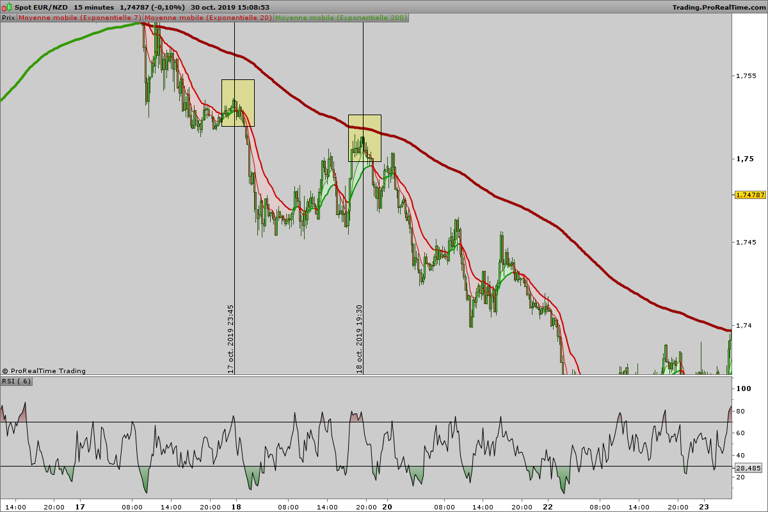Click the candlestick icon beside Spot EUR/NZD
Viewport: 768px width, 512px height.
(x=7, y=6)
